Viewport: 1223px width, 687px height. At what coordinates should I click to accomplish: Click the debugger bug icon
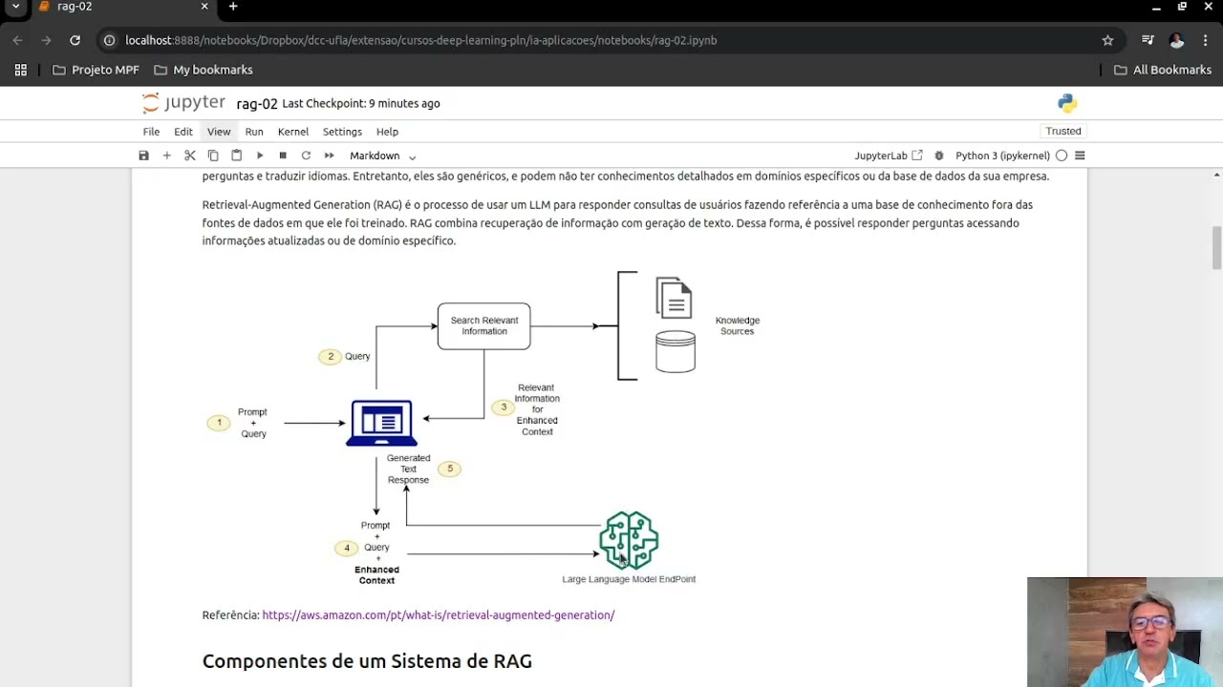pos(939,156)
